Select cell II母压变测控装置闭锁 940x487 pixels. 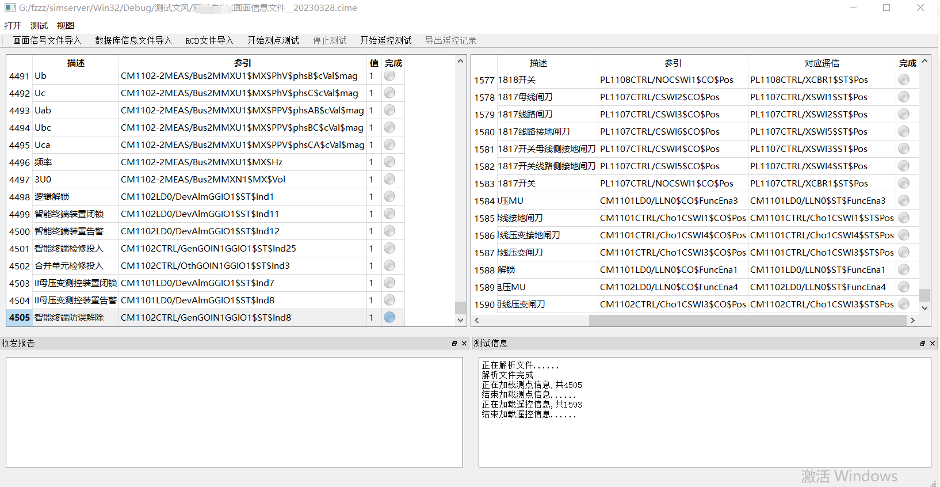75,283
